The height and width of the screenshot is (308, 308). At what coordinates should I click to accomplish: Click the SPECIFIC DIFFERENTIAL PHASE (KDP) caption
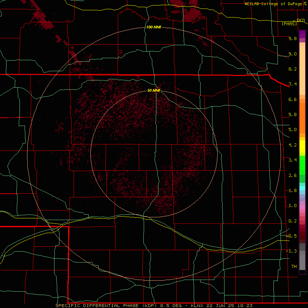(106, 306)
